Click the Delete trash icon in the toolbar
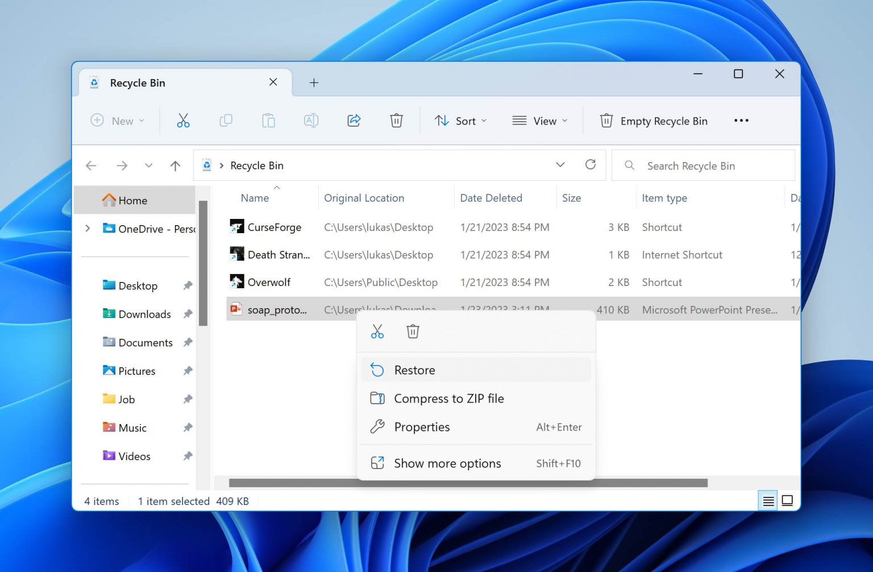Screen dimensions: 873x572 tap(396, 120)
